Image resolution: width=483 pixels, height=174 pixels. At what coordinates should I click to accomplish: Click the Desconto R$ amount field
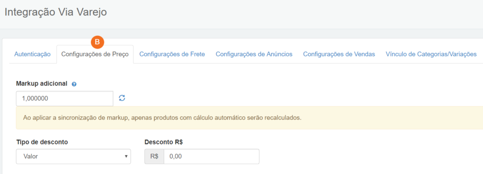click(212, 157)
